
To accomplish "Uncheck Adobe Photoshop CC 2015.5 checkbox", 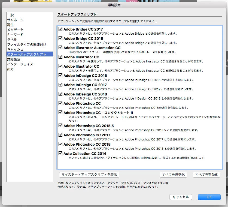I will click(x=60, y=126).
